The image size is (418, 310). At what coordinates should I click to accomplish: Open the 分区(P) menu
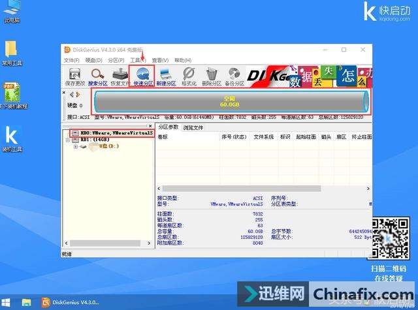[116, 60]
